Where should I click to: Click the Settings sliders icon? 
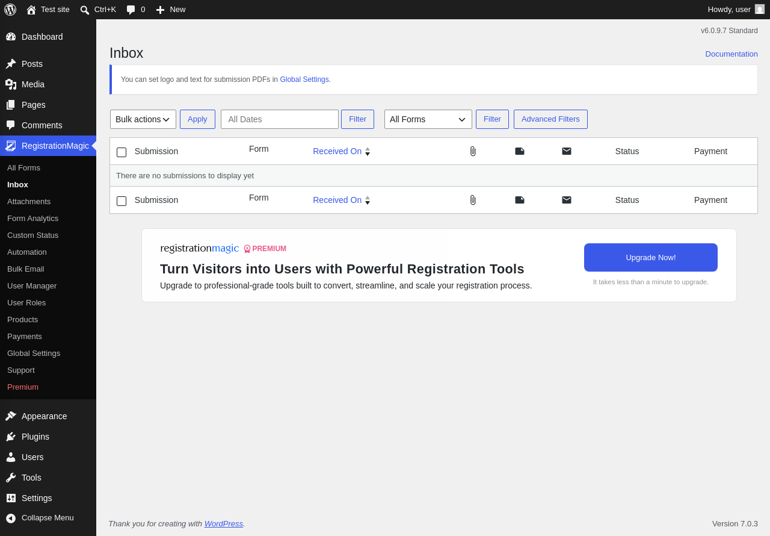pos(11,498)
